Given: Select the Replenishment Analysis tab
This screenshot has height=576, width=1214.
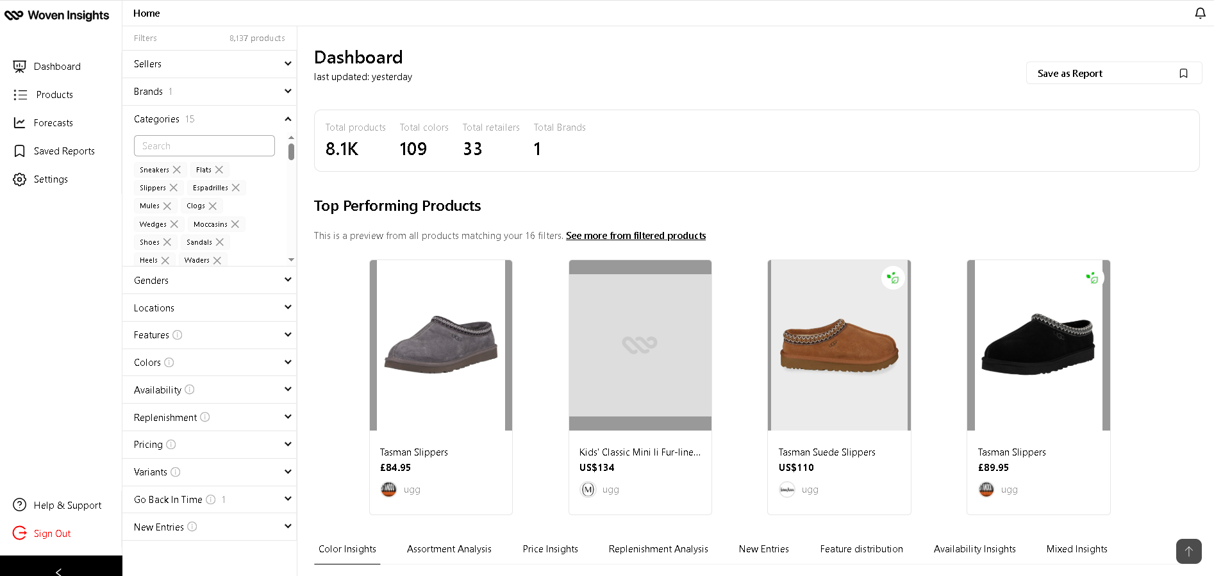Looking at the screenshot, I should point(658,549).
